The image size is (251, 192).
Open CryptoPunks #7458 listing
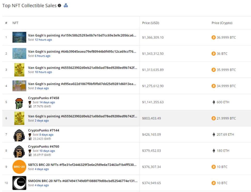43,98
